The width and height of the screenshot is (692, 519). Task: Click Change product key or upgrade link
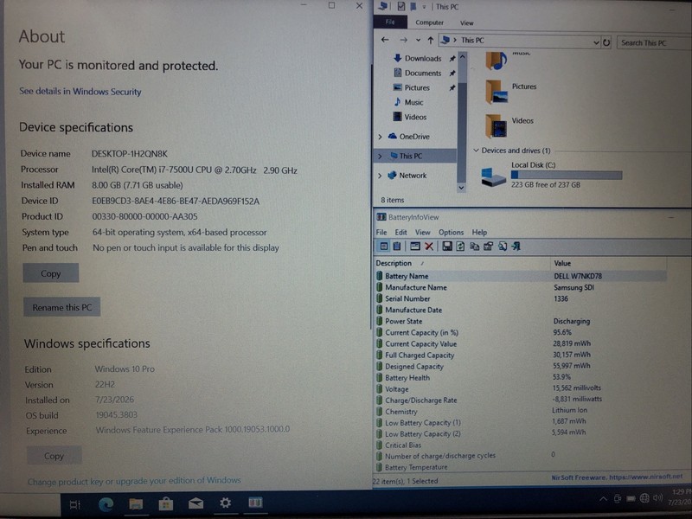(x=134, y=481)
